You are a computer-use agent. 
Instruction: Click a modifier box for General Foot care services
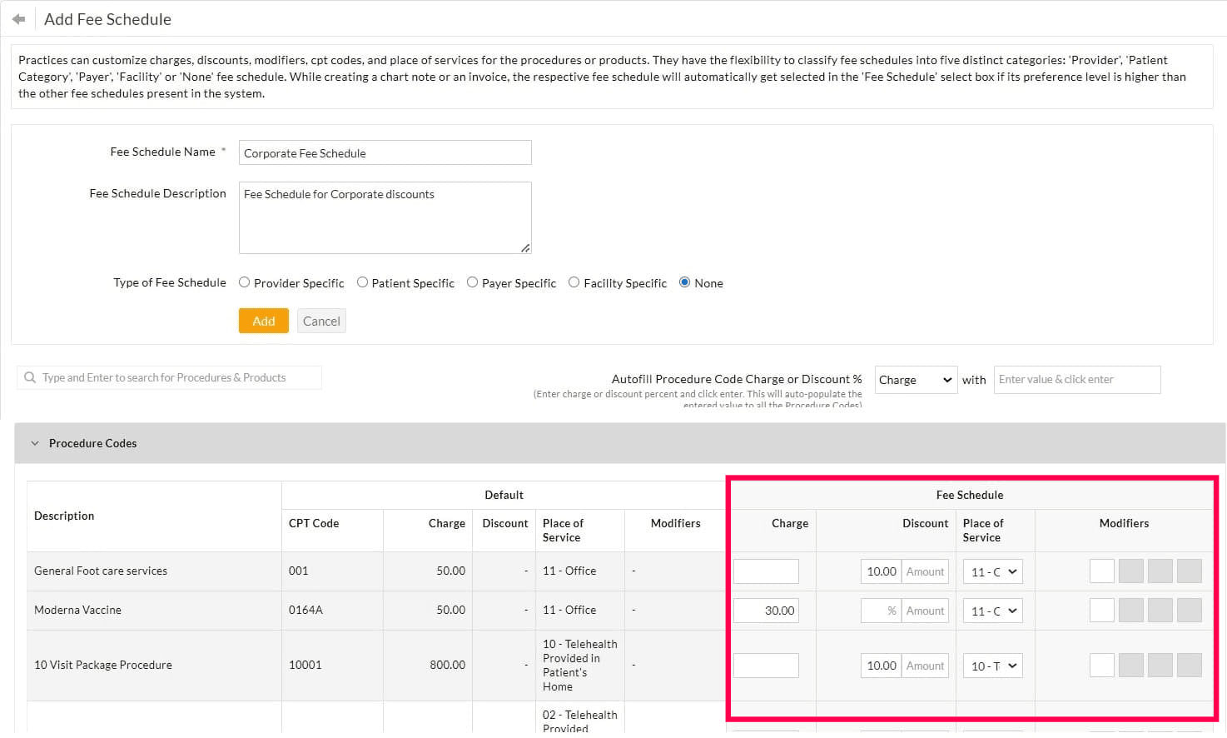pos(1101,571)
